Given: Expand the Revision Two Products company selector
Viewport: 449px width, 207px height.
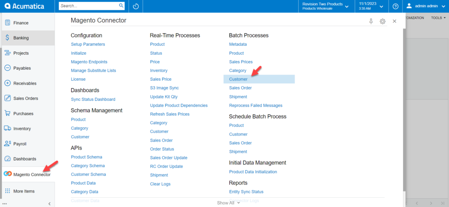Looking at the screenshot, I should click(x=326, y=6).
